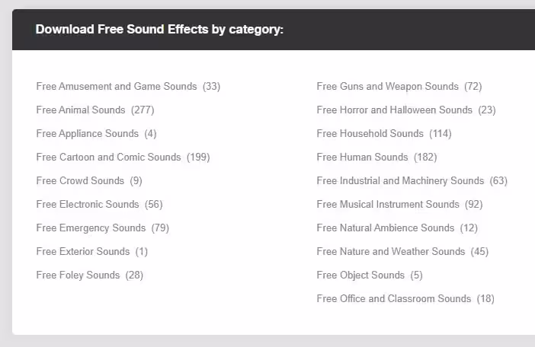The height and width of the screenshot is (347, 535).
Task: Open Free Natural Ambience Sounds category
Action: 386,228
